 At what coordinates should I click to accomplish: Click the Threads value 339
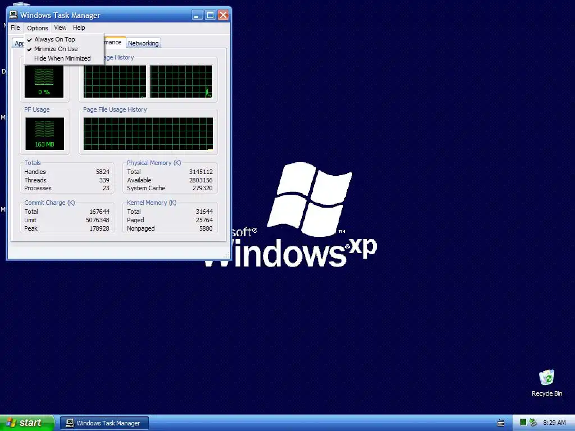(104, 180)
